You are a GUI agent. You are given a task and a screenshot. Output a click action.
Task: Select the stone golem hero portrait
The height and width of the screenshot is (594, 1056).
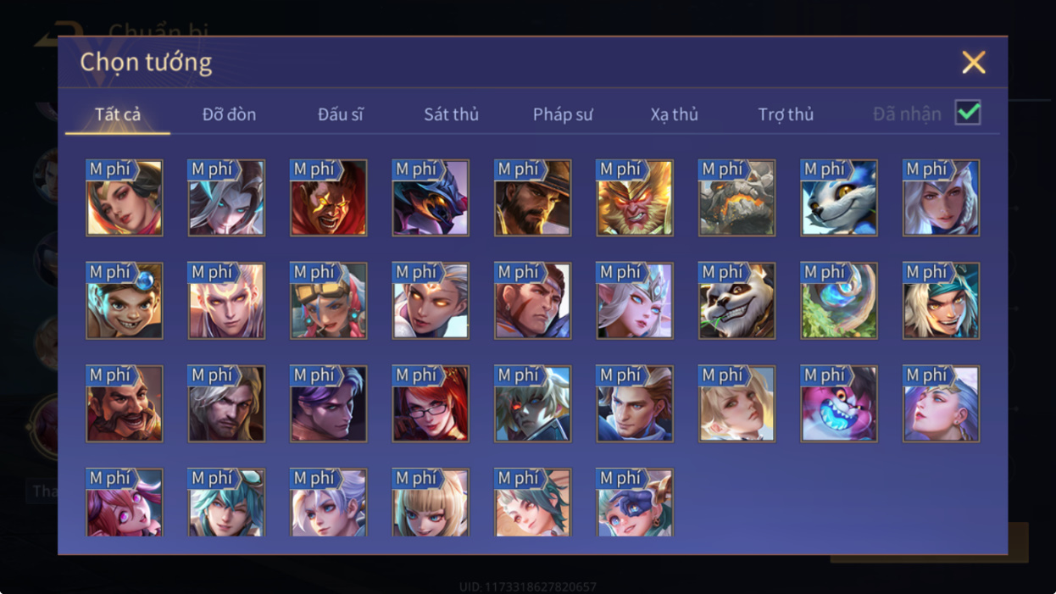pos(736,197)
